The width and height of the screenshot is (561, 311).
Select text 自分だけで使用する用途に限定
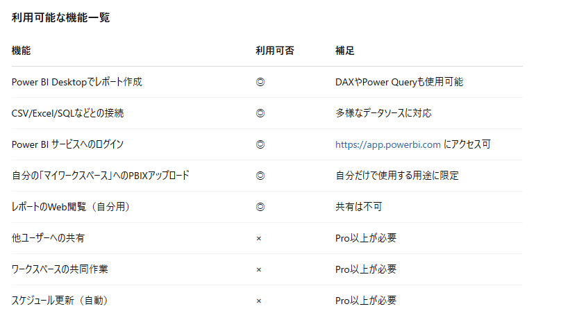pos(397,176)
